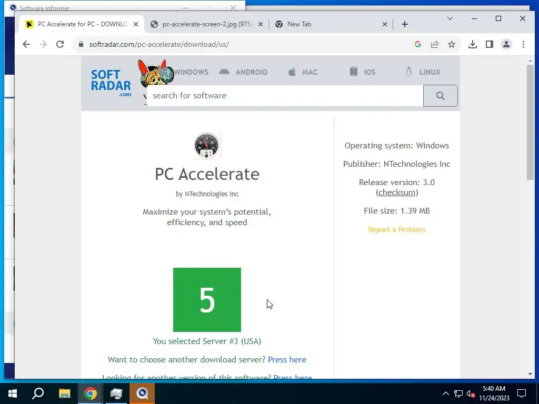The width and height of the screenshot is (539, 404).
Task: Open the Linux software category
Action: click(x=423, y=72)
